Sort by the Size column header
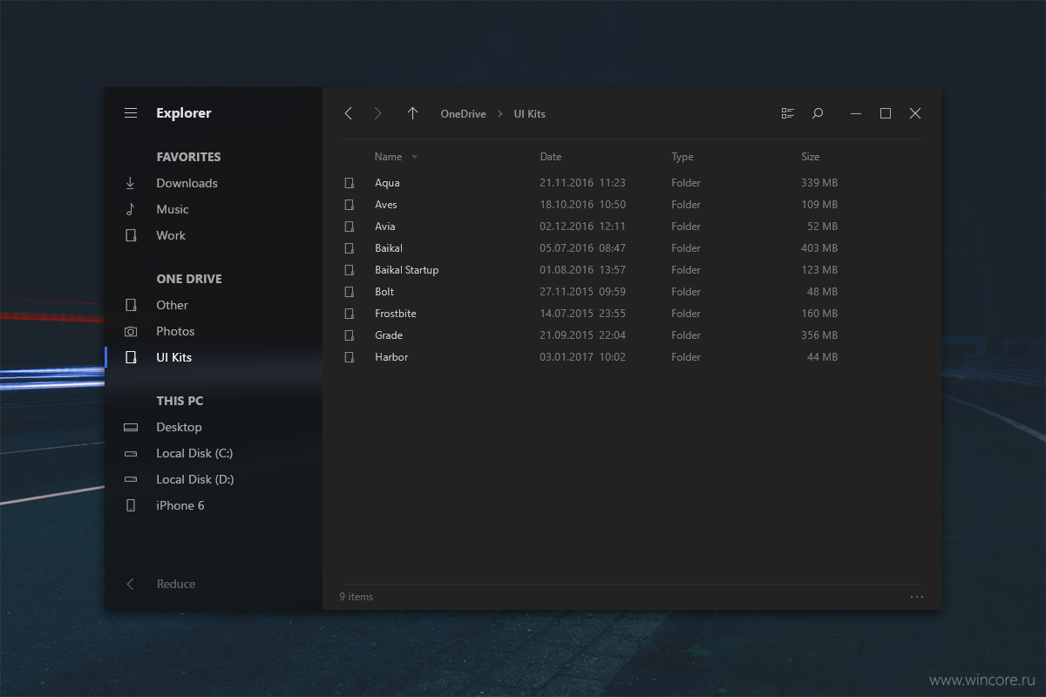Screen dimensions: 1046x697 tap(811, 157)
